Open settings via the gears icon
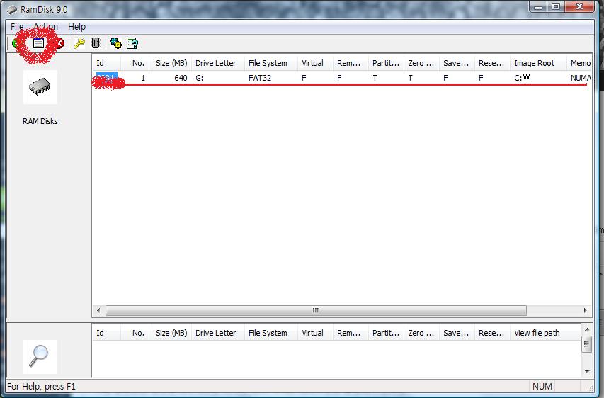Screen dimensions: 604x398 pos(116,43)
